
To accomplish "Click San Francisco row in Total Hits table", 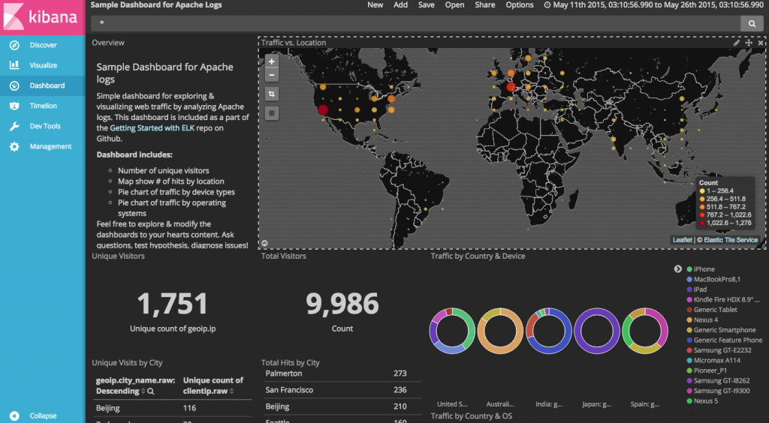I will tap(342, 390).
